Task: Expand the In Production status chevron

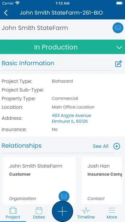Action: pos(119,48)
